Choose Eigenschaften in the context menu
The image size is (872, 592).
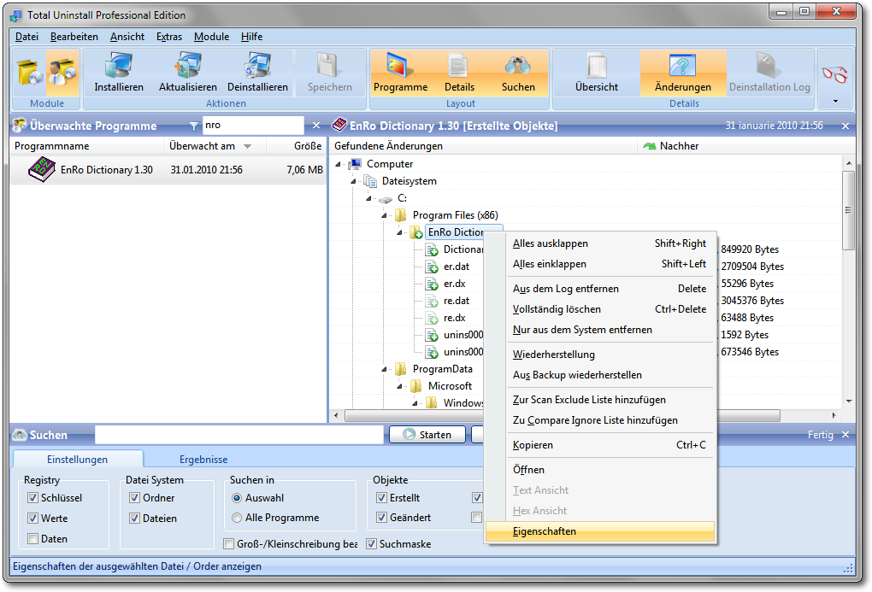(545, 531)
